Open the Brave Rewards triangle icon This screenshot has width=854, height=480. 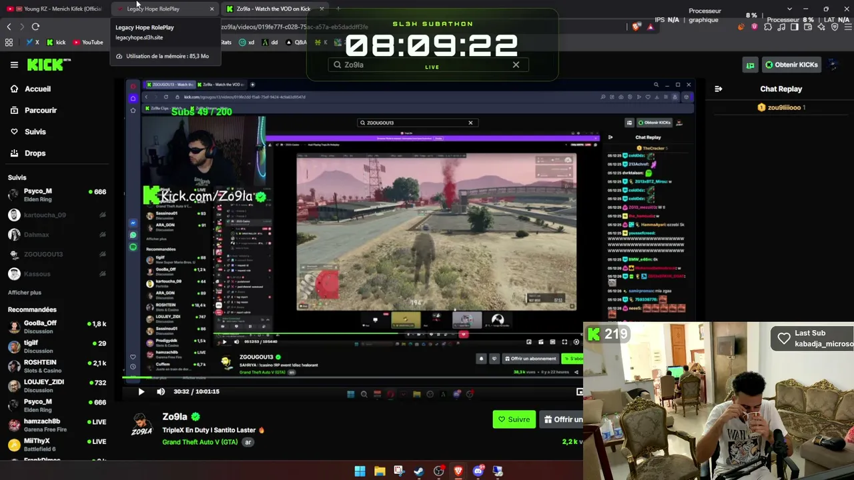pyautogui.click(x=651, y=27)
